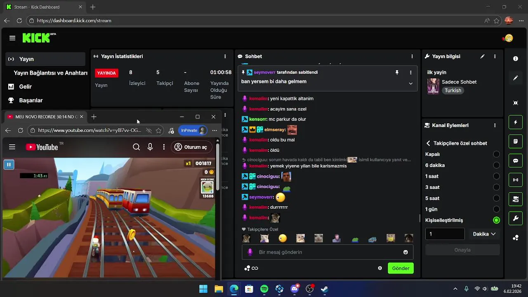This screenshot has width=528, height=297.
Task: Select the 6 dakika radio option
Action: pyautogui.click(x=496, y=165)
